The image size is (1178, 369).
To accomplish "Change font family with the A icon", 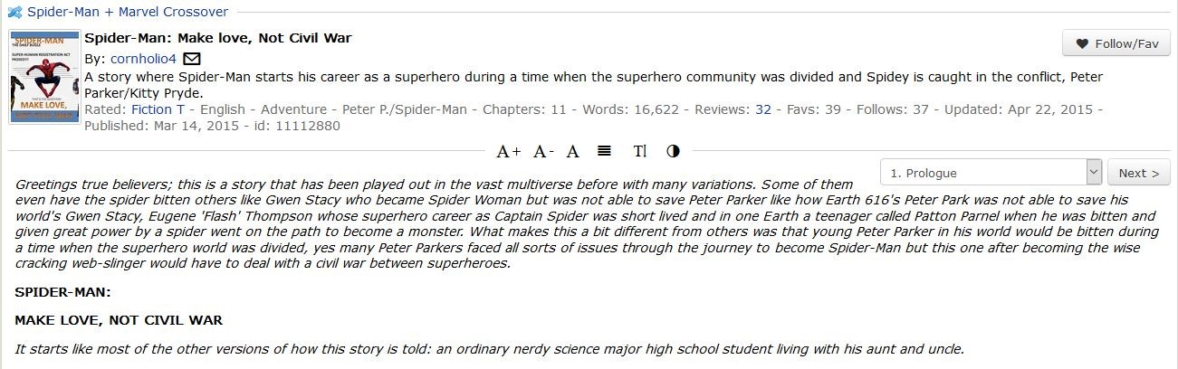I will [x=572, y=151].
